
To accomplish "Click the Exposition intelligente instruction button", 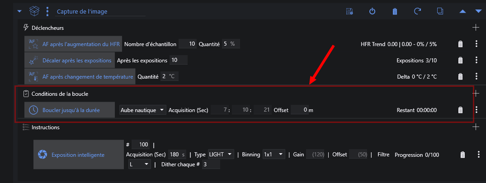I will point(78,155).
